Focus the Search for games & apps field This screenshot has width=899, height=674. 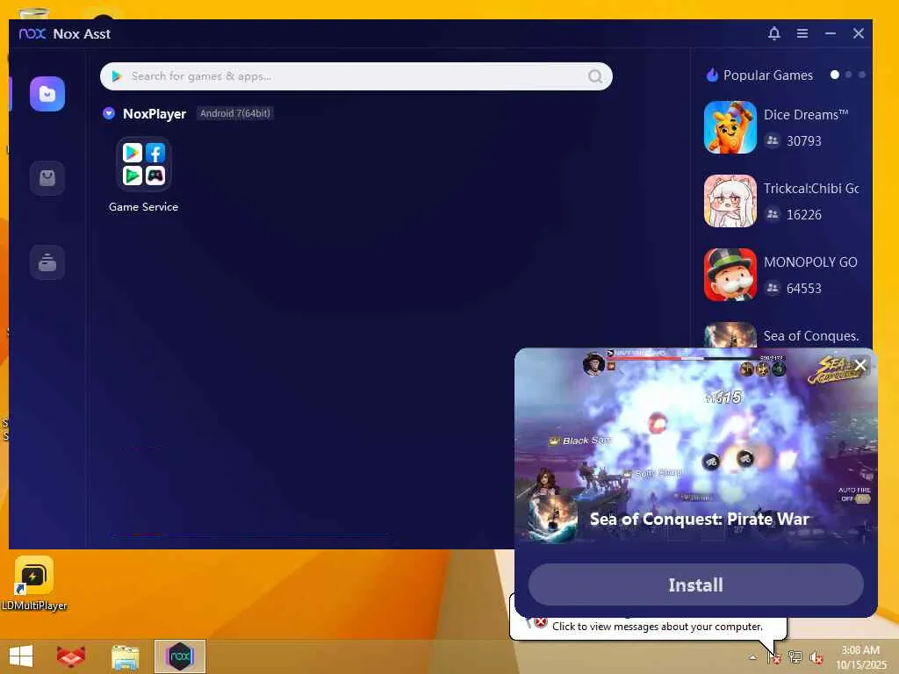(x=356, y=76)
